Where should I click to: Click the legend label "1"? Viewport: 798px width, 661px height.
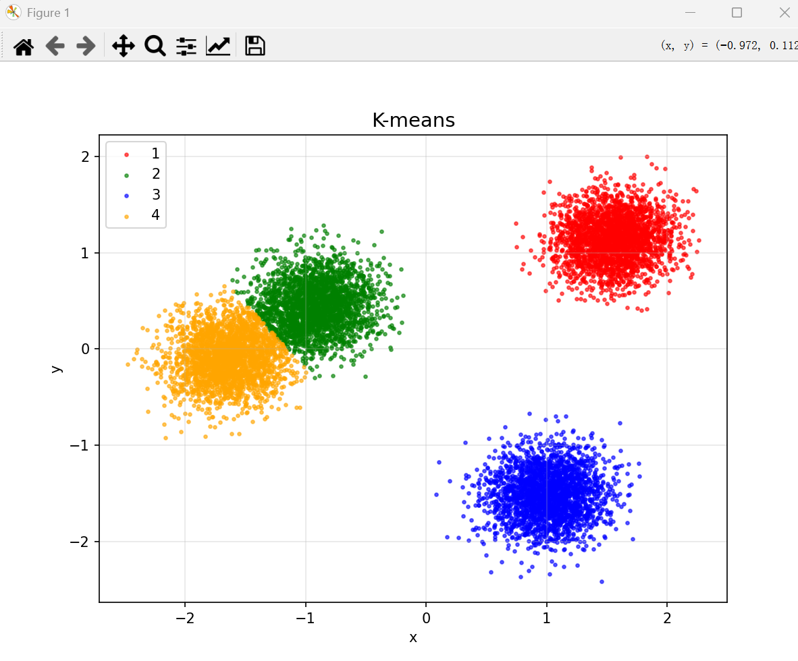point(156,154)
